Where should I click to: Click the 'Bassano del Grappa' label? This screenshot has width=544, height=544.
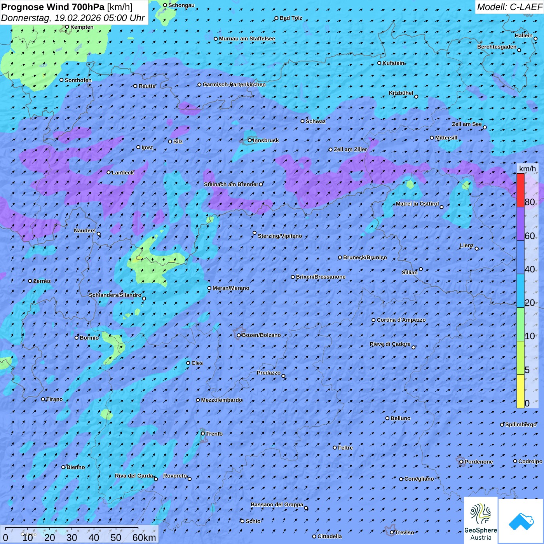[x=277, y=504]
